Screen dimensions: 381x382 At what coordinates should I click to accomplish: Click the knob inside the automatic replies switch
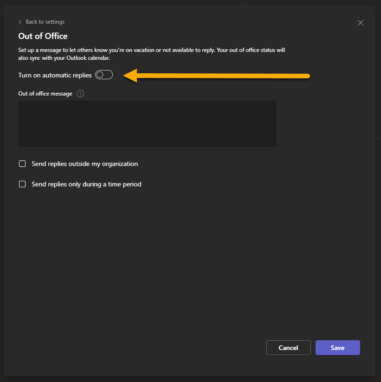click(100, 75)
